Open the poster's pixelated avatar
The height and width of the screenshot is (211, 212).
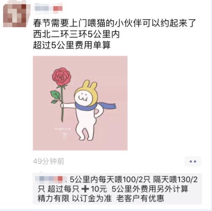coord(15,15)
